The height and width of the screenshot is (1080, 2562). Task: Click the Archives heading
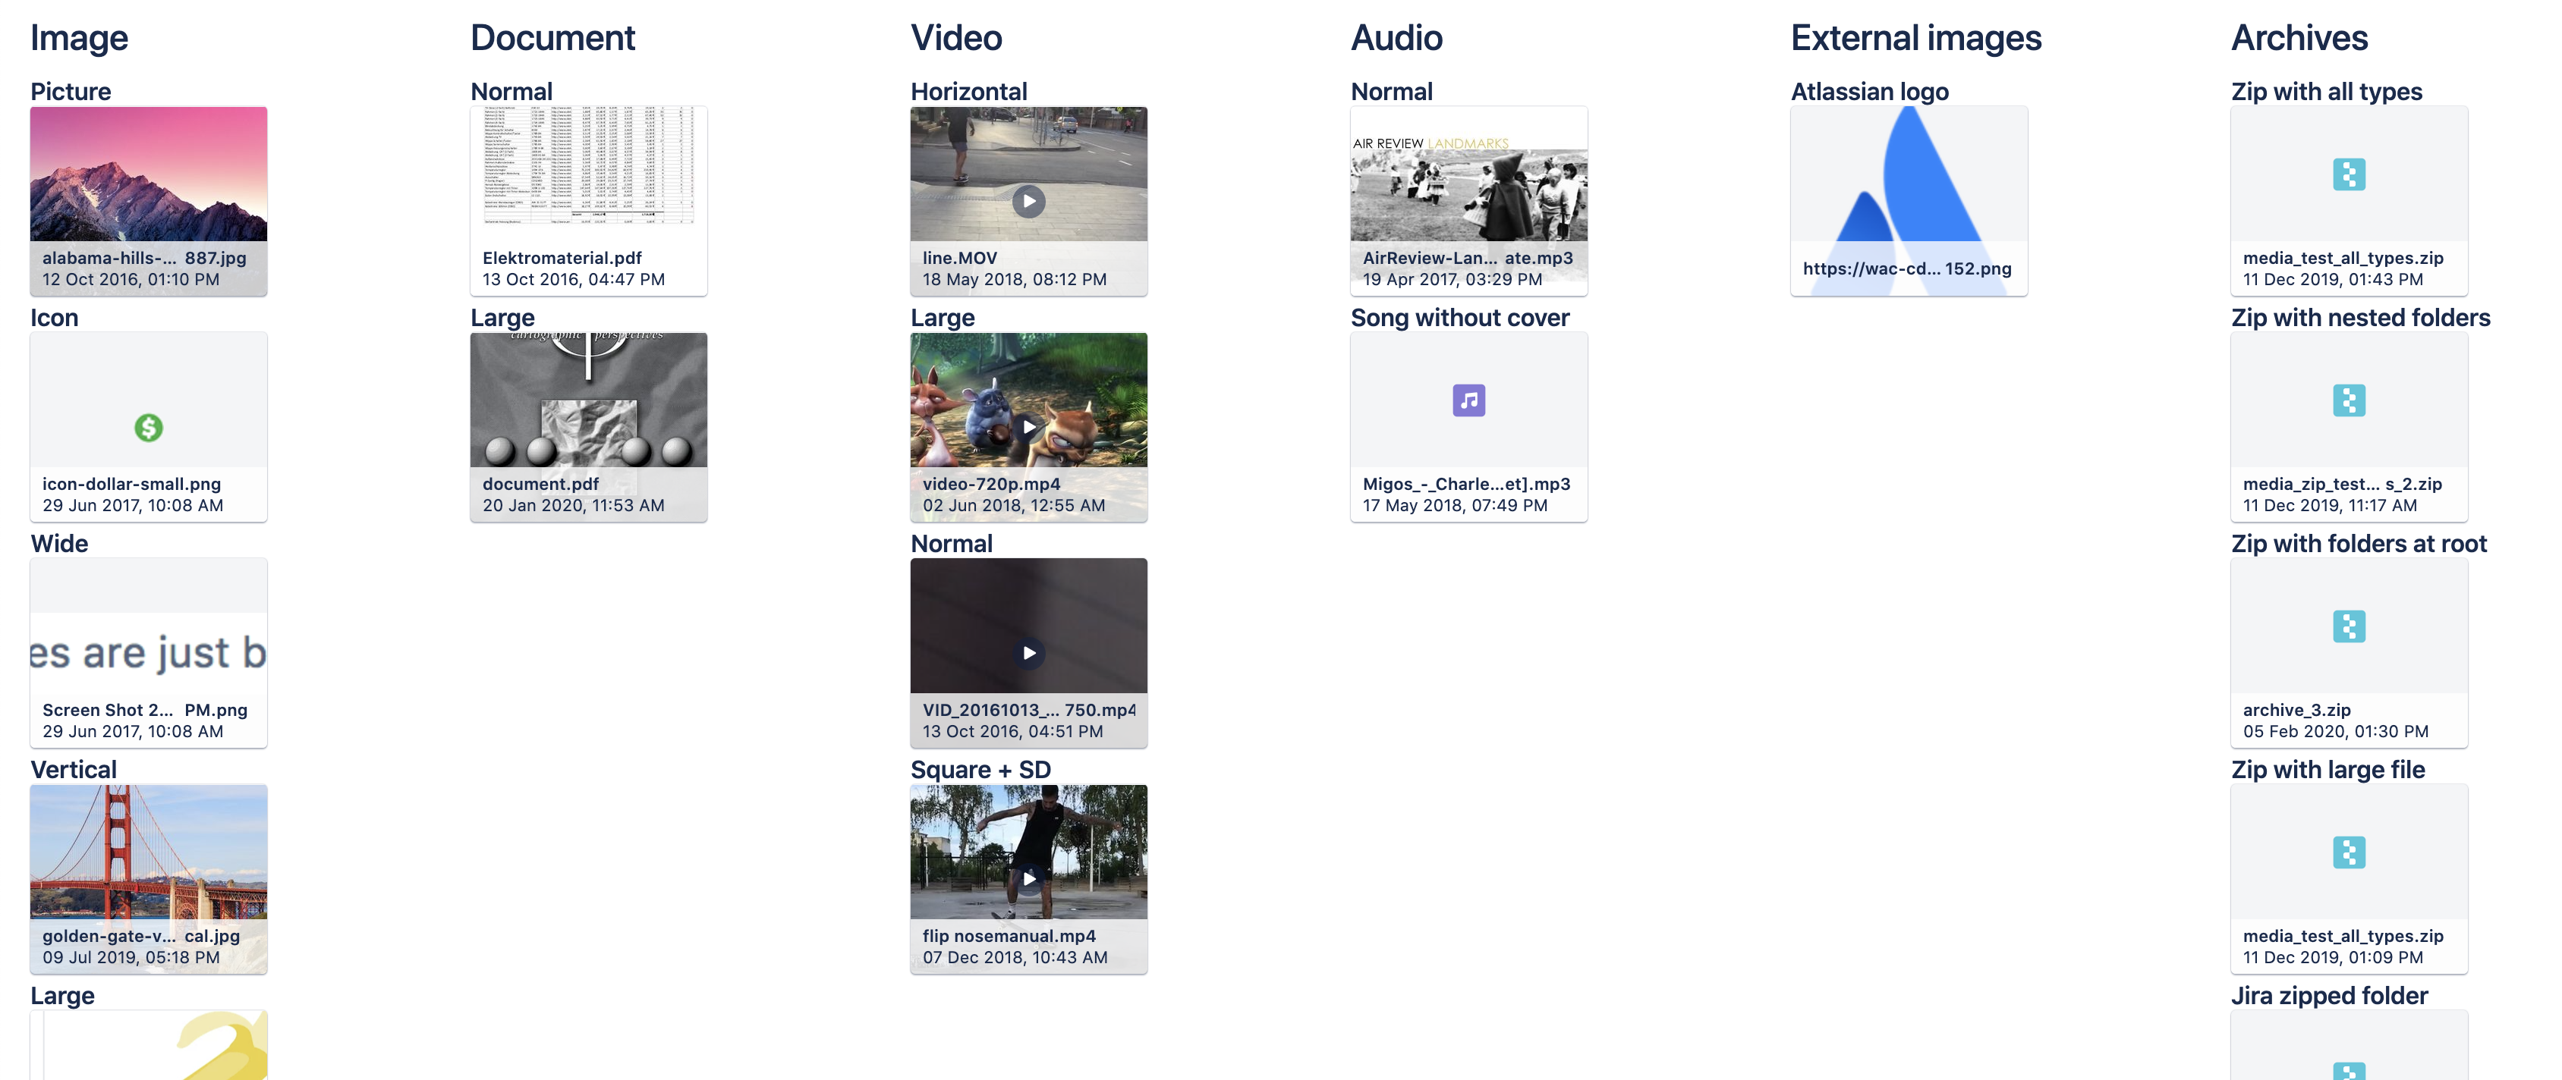point(2299,38)
